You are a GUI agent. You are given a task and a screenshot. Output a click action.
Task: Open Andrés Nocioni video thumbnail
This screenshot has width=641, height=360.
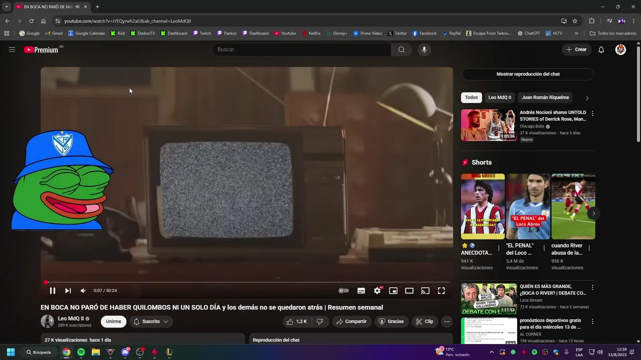tap(489, 125)
